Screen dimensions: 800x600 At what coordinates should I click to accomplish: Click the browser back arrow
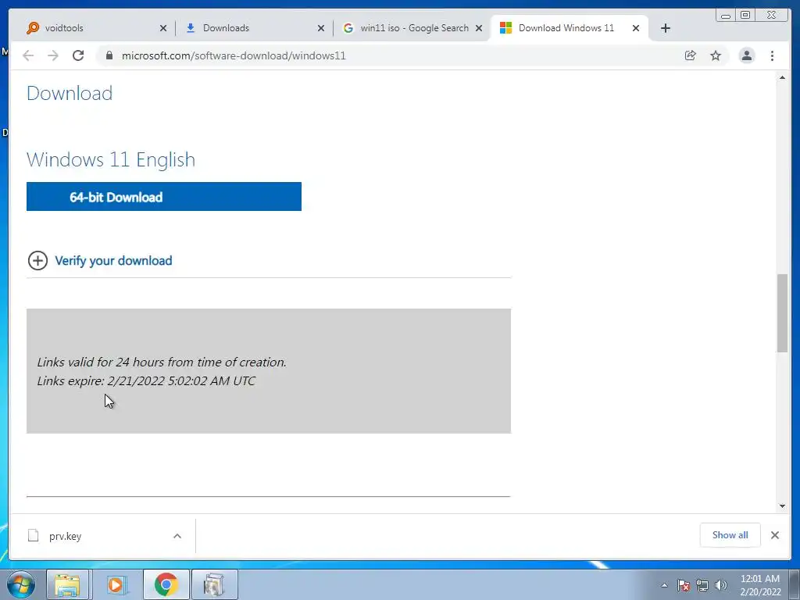click(28, 55)
